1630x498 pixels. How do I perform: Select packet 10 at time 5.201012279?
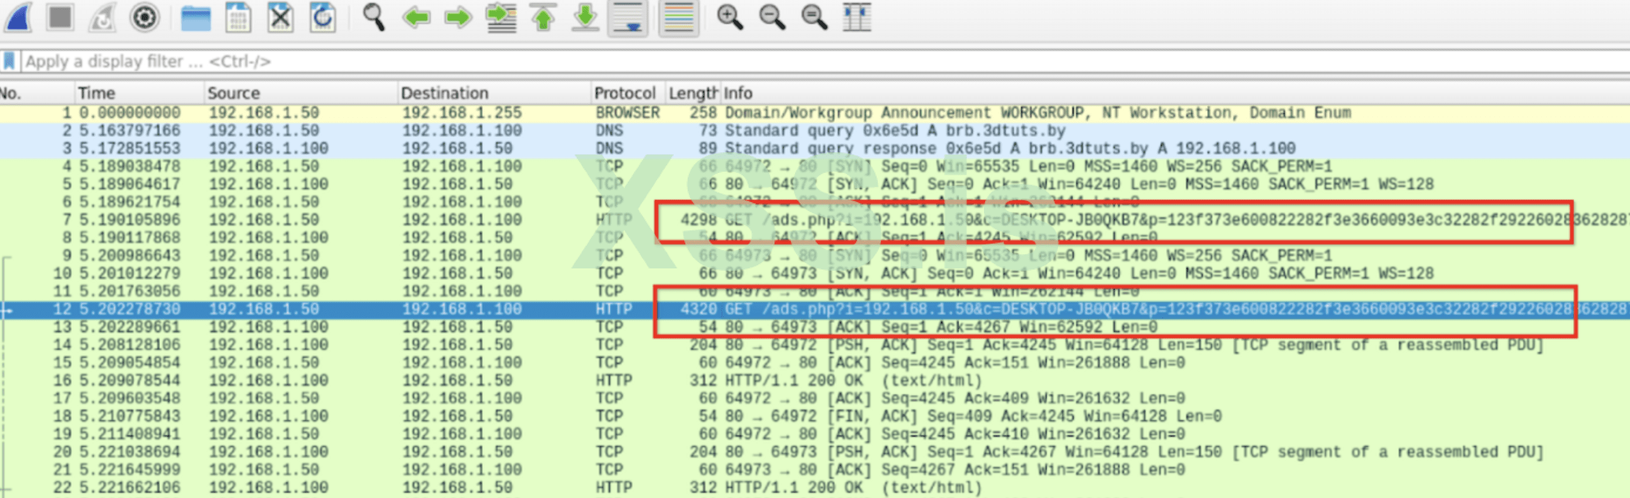tap(815, 273)
